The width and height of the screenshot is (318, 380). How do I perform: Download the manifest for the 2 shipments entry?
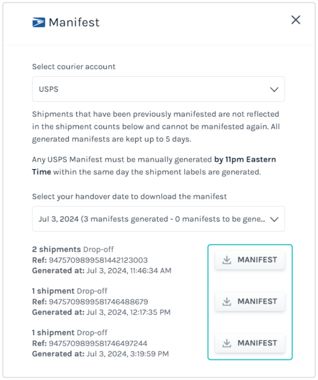[x=250, y=260]
